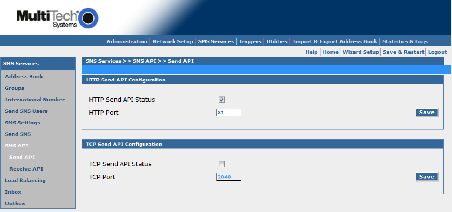Save the HTTP Send API configuration
The width and height of the screenshot is (452, 212).
pos(426,112)
